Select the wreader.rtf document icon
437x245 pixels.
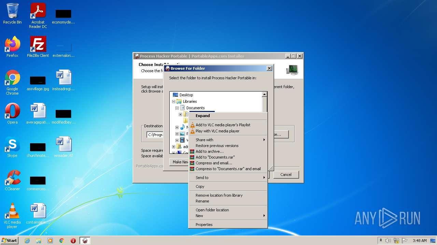pyautogui.click(x=64, y=147)
